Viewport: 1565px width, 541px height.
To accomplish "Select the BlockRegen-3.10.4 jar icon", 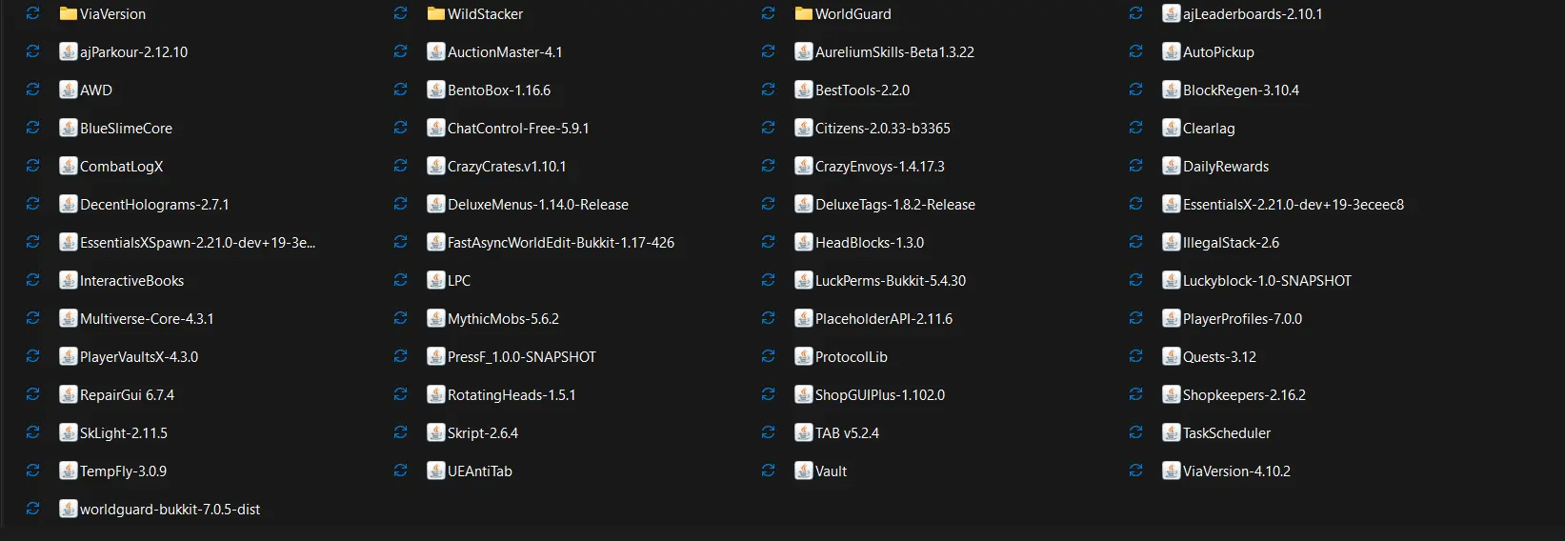I will click(1172, 90).
